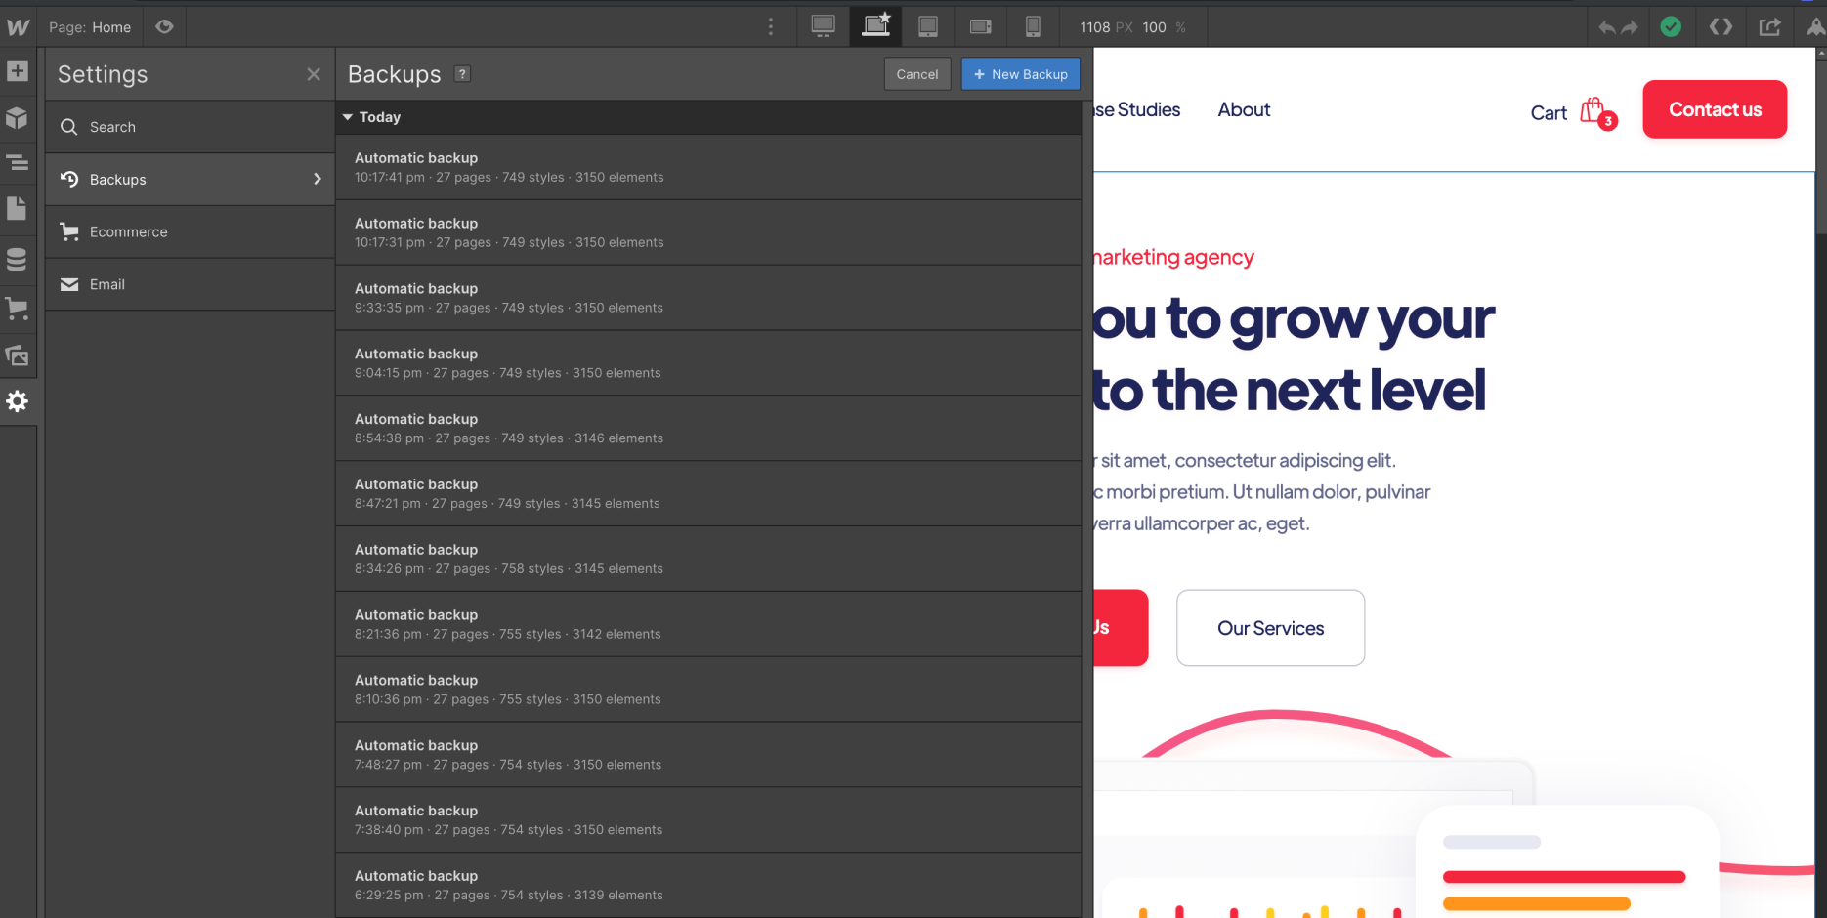Toggle preview mode with the eye icon
The image size is (1827, 918).
[x=163, y=26]
